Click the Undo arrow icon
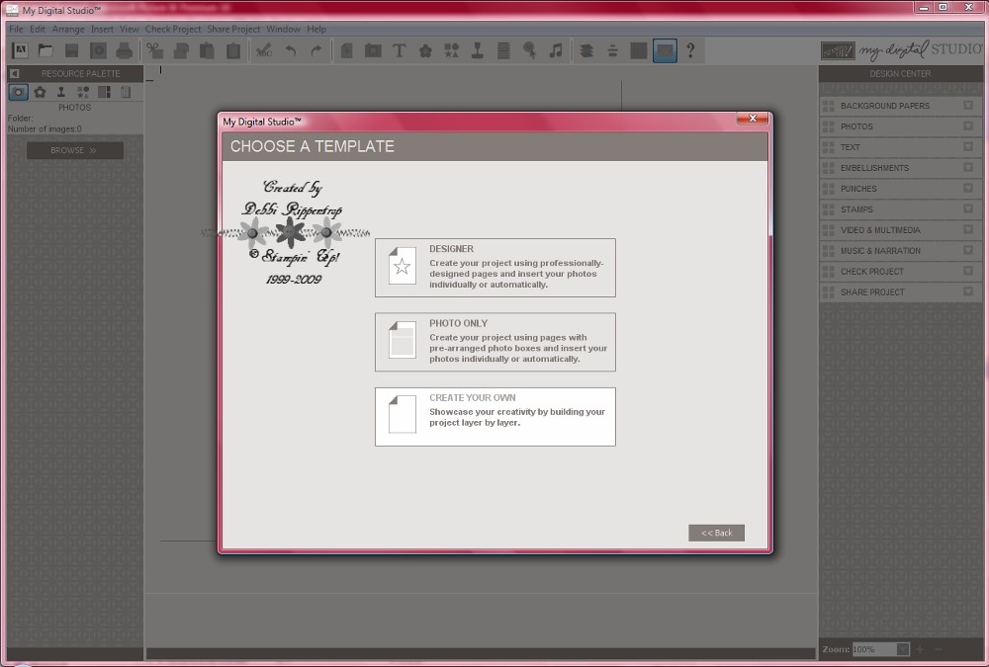Viewport: 989px width, 667px height. [x=290, y=50]
